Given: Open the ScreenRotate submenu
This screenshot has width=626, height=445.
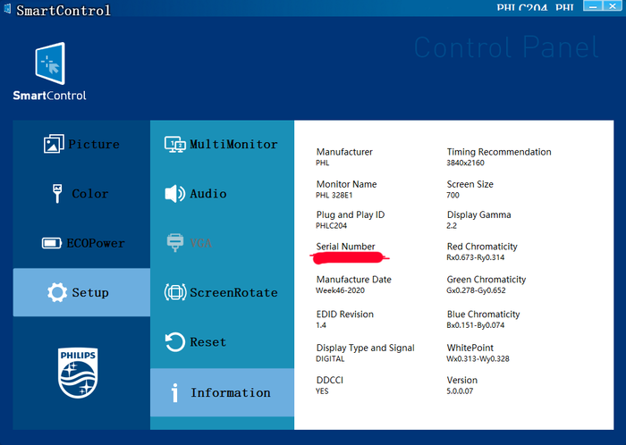Looking at the screenshot, I should click(222, 292).
